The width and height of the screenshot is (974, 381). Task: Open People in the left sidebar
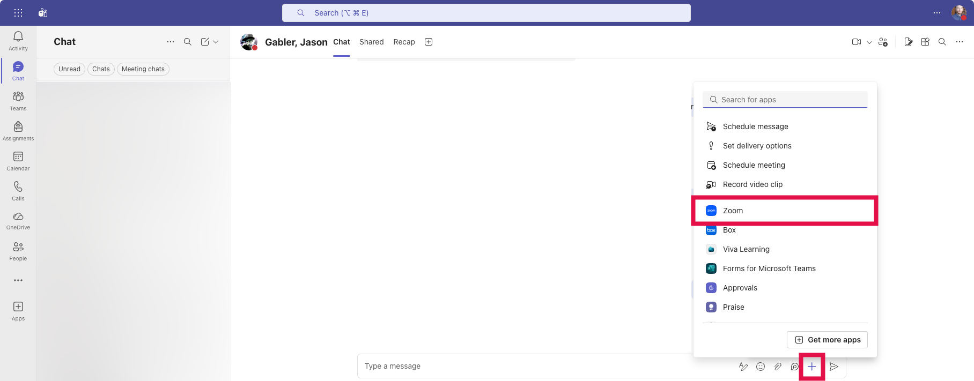(x=18, y=251)
